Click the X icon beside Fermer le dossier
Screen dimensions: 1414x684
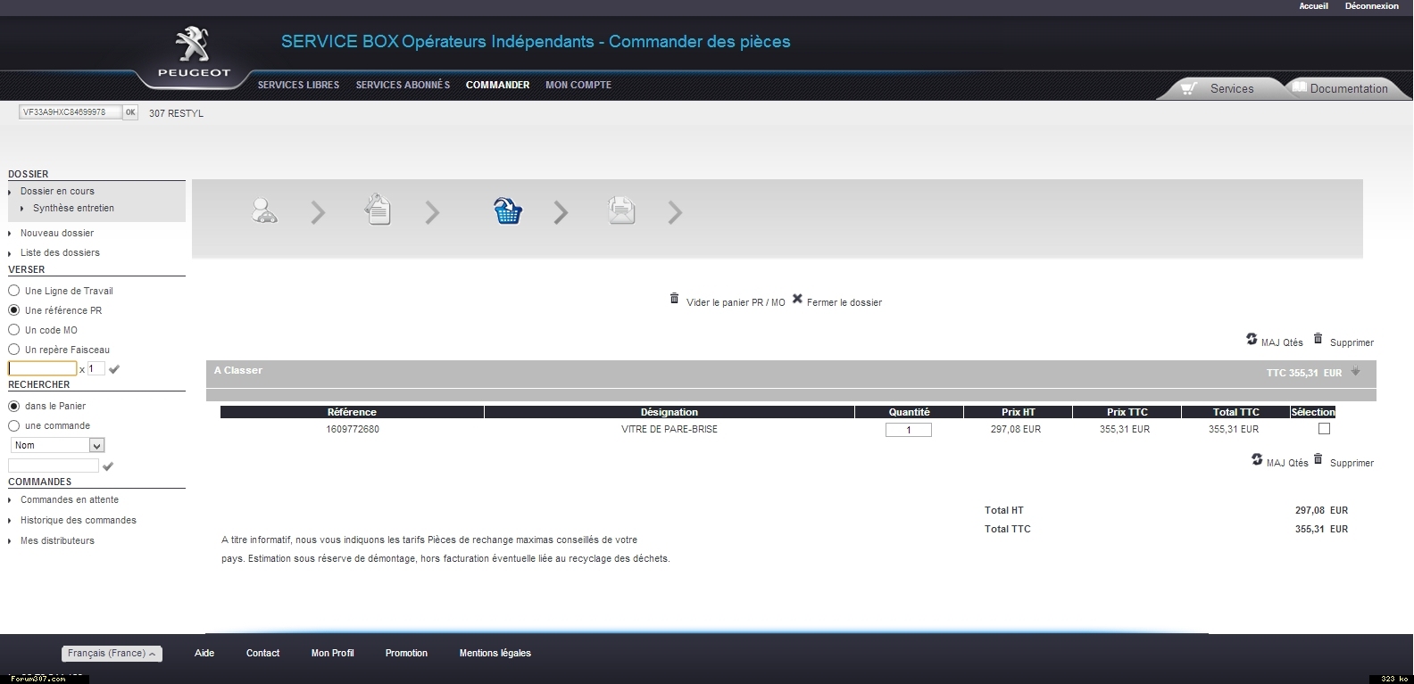[797, 299]
